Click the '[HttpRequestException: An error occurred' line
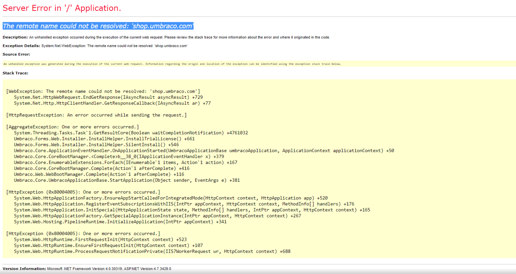The width and height of the screenshot is (516, 274). 97,115
